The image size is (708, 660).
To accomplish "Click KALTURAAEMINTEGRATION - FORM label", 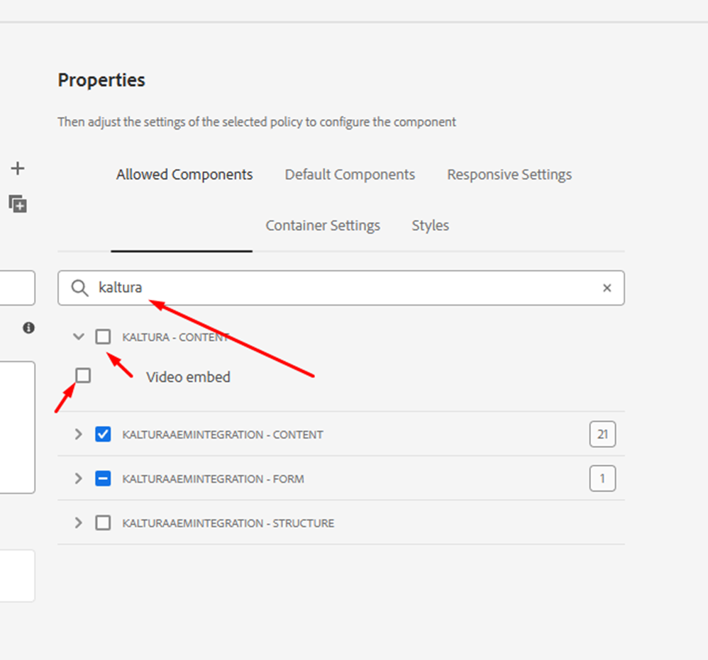I will click(x=213, y=479).
